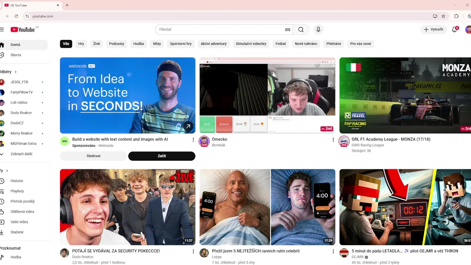
Task: View site information icon in address bar
Action: pos(27,16)
